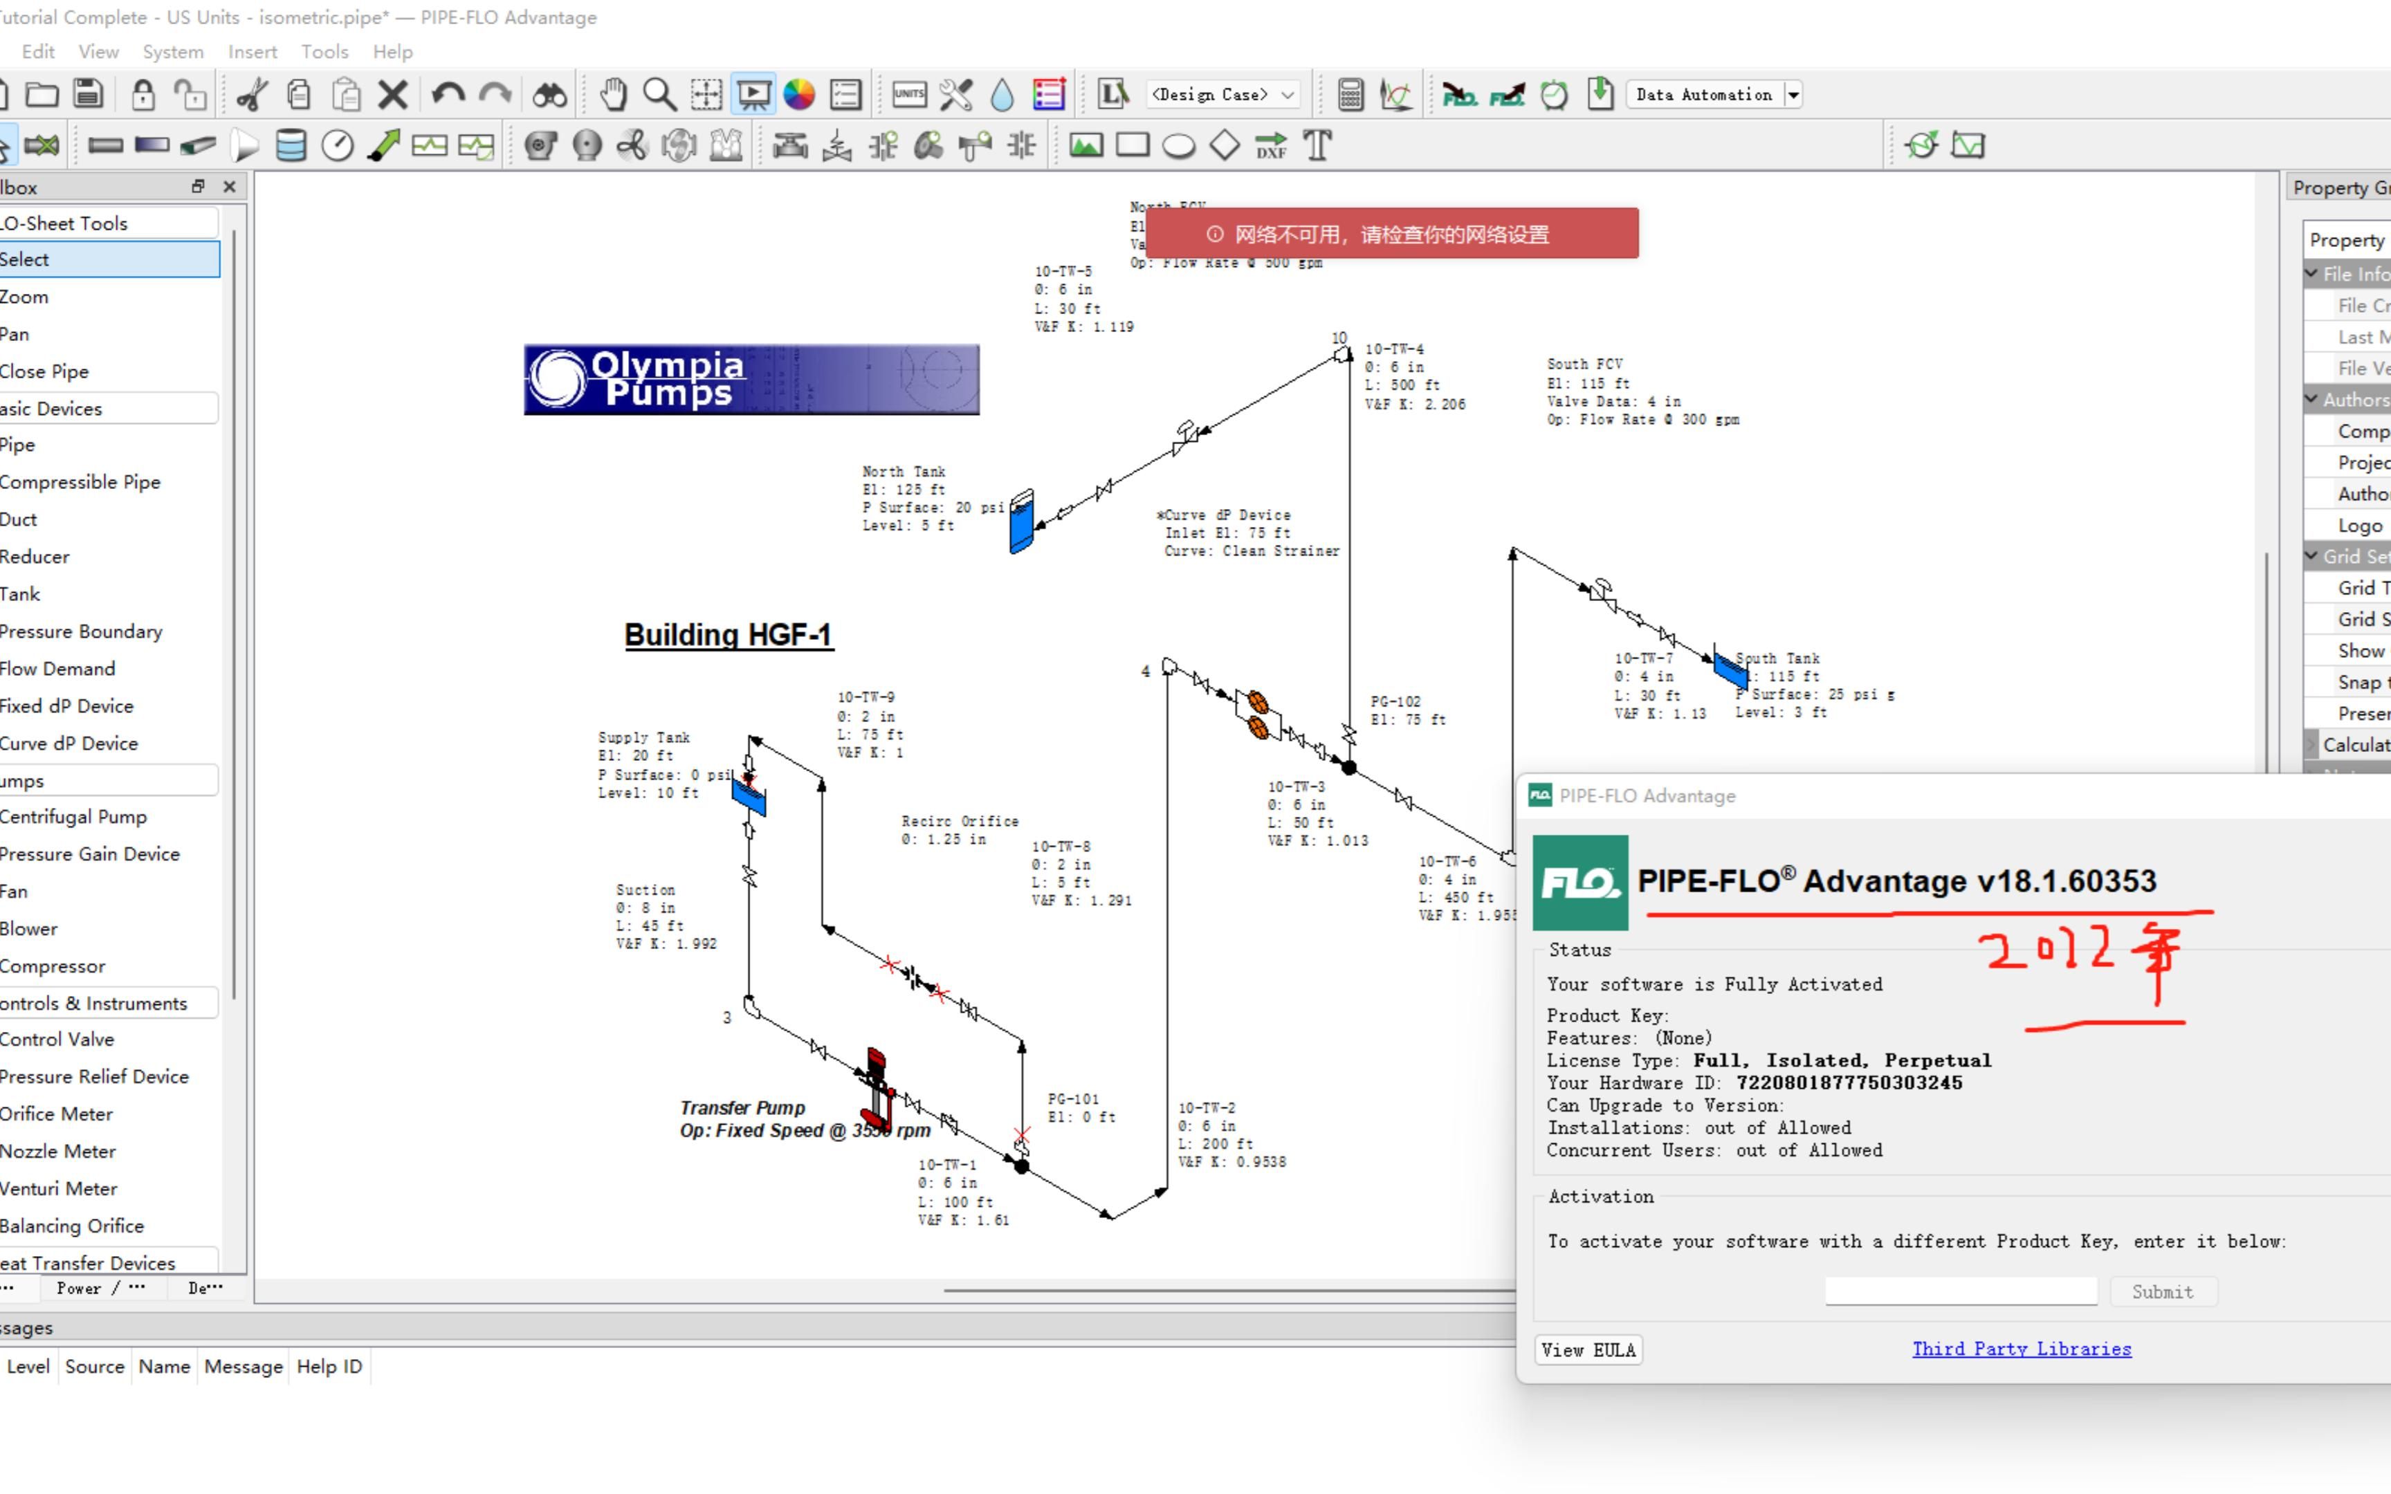Click the DXF import icon
Viewport: 2391px width, 1494px height.
(x=1271, y=146)
